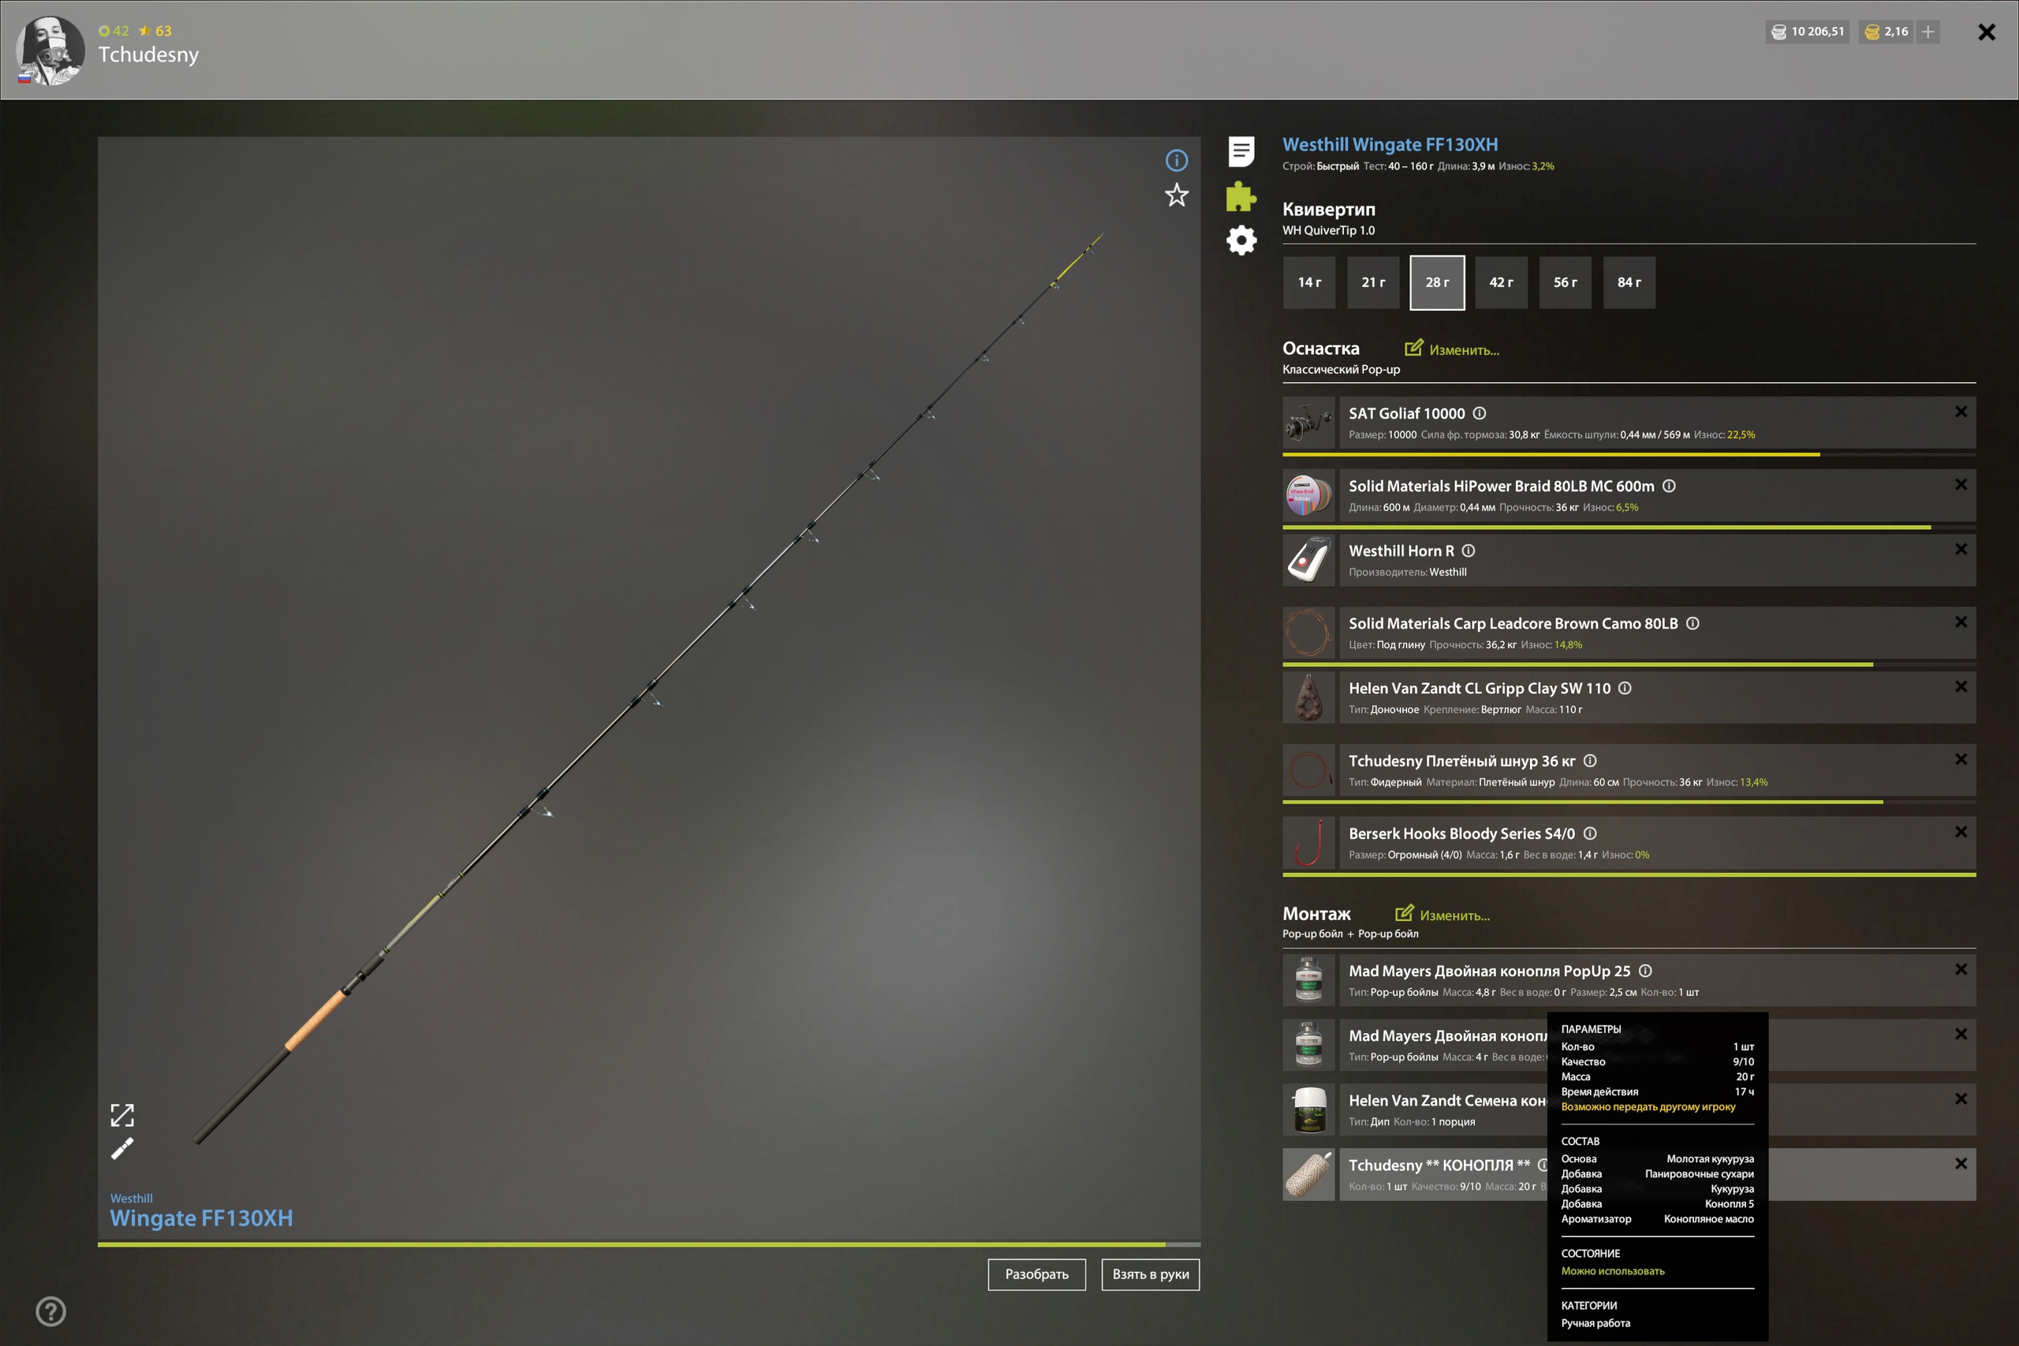Remove Westhill Horn R from setup
2019x1346 pixels.
(x=1961, y=550)
